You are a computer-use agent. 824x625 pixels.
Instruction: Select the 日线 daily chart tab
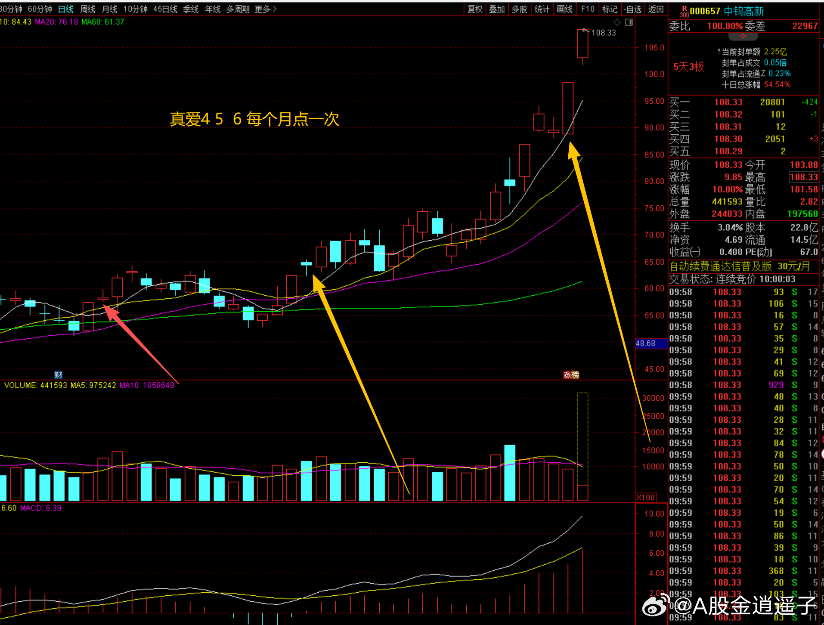click(65, 9)
